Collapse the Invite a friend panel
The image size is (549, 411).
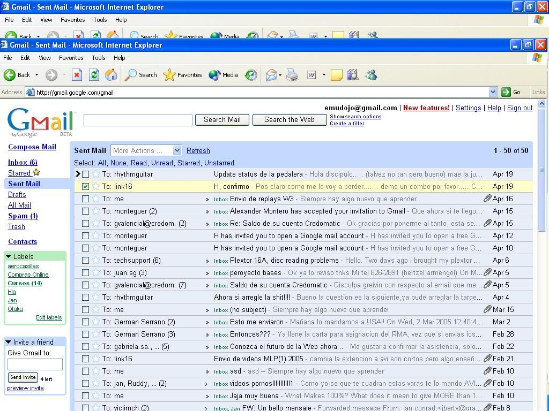(9, 342)
